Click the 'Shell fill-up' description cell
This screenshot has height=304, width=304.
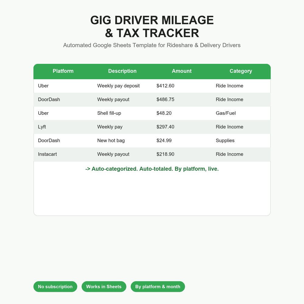[x=109, y=113]
